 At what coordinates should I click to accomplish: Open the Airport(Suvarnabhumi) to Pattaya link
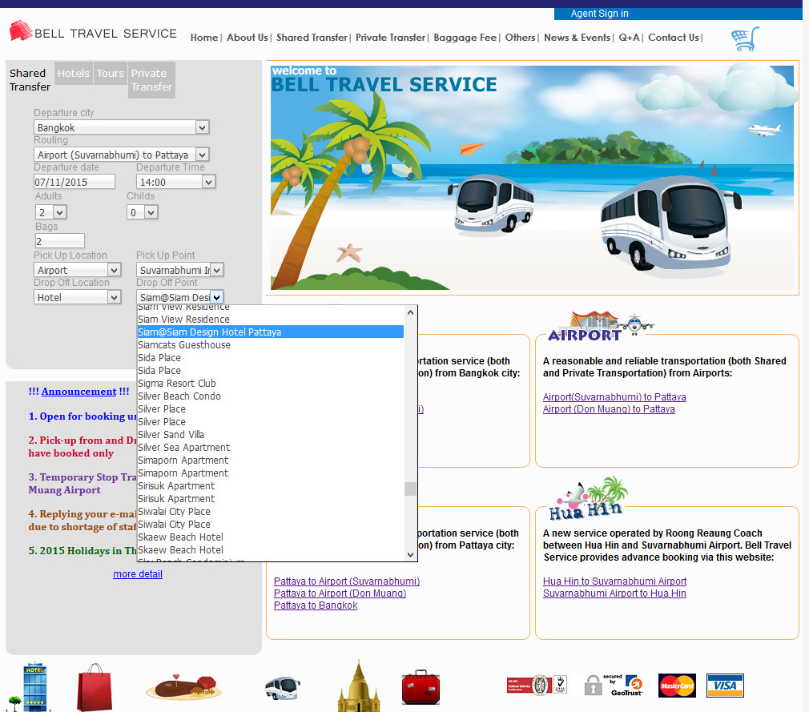pos(614,396)
